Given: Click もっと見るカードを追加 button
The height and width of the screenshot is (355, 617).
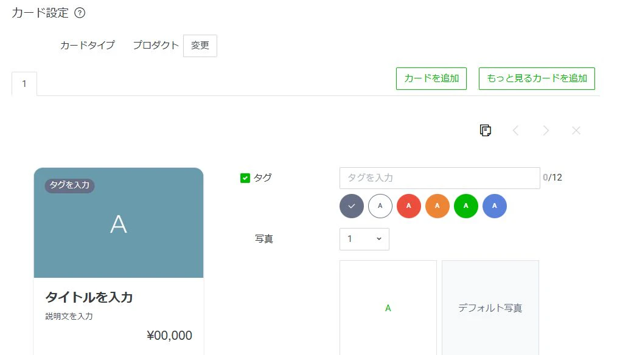Looking at the screenshot, I should pos(537,78).
